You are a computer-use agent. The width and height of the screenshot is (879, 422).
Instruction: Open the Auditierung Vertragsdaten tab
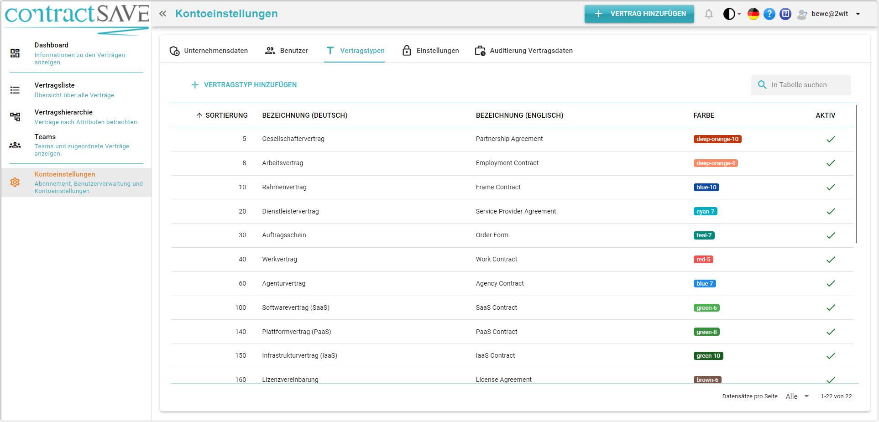tap(524, 51)
